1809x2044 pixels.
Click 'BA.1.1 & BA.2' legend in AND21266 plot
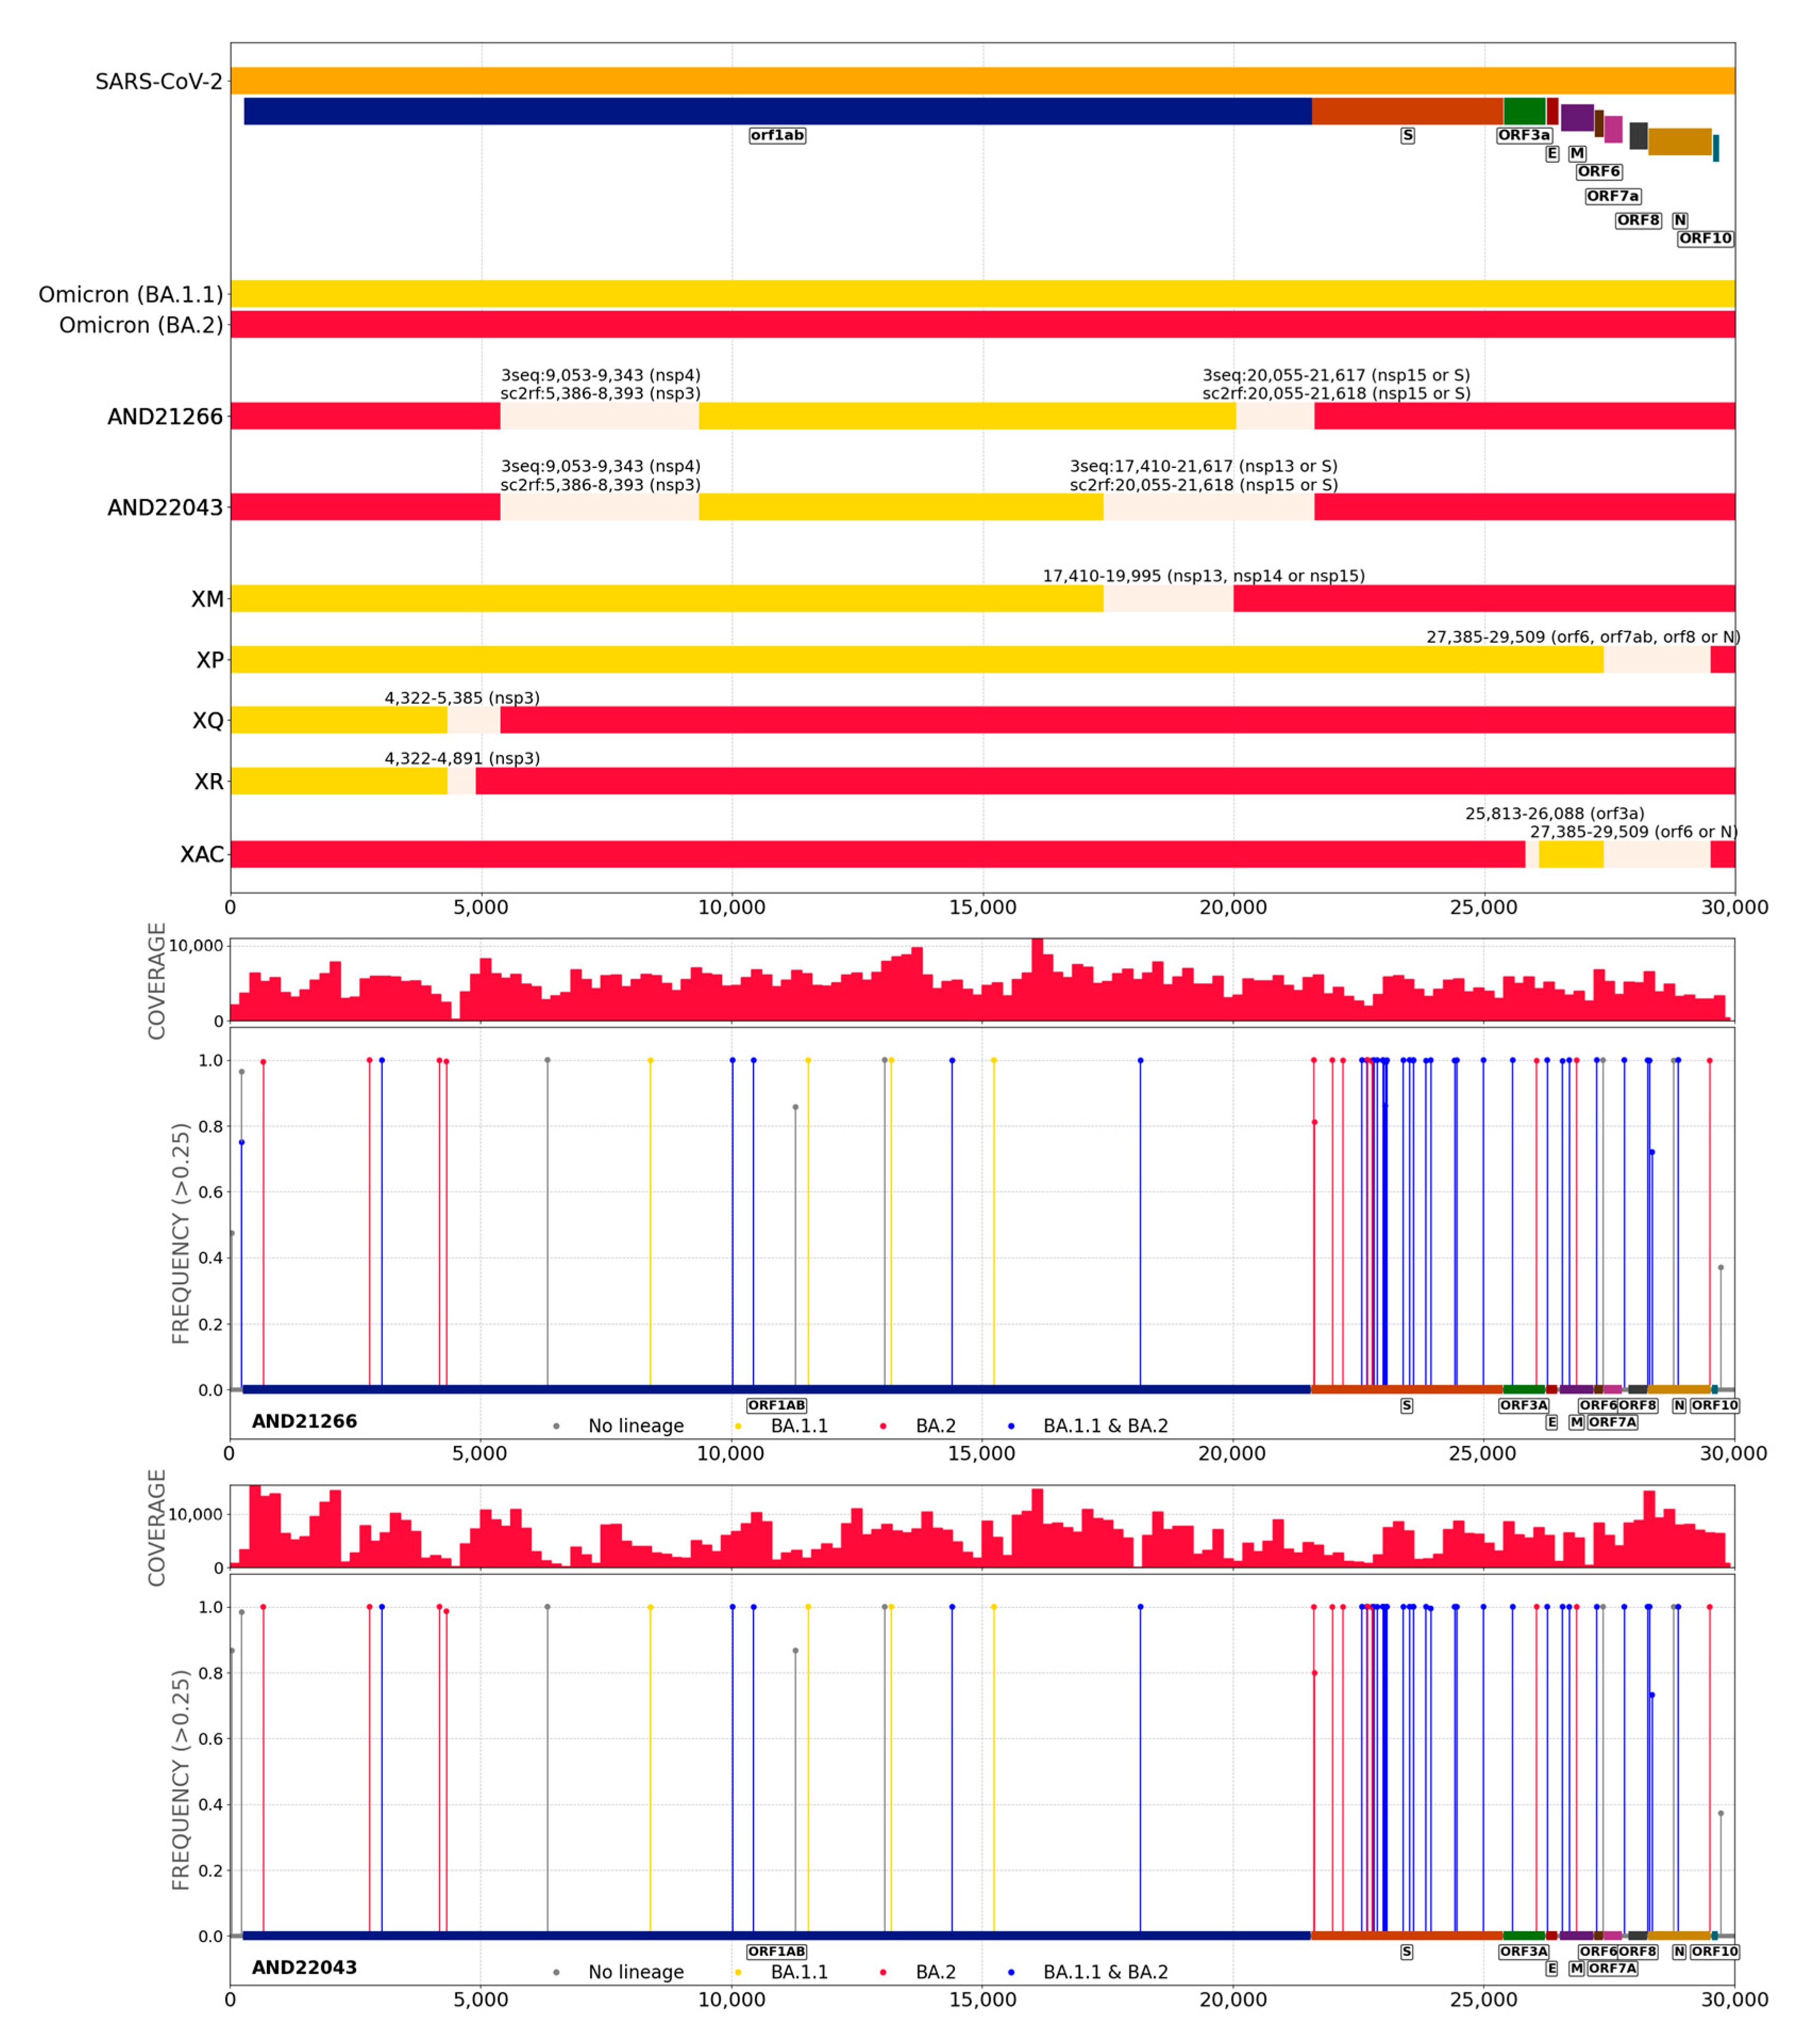[x=1105, y=1426]
